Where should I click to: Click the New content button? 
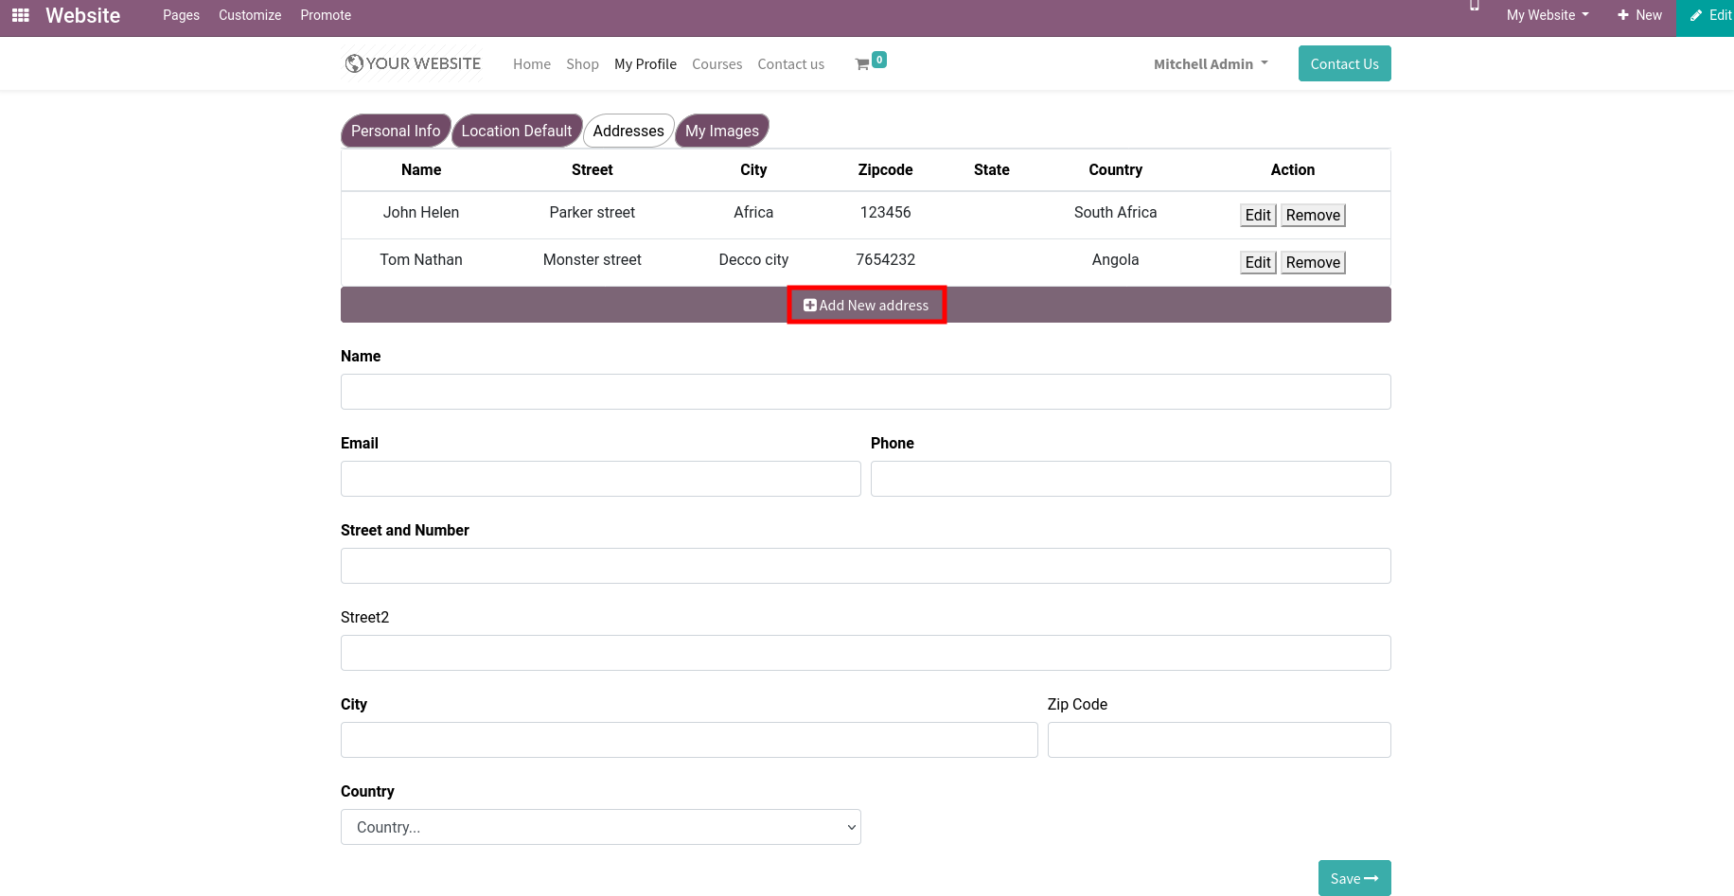(x=1639, y=15)
